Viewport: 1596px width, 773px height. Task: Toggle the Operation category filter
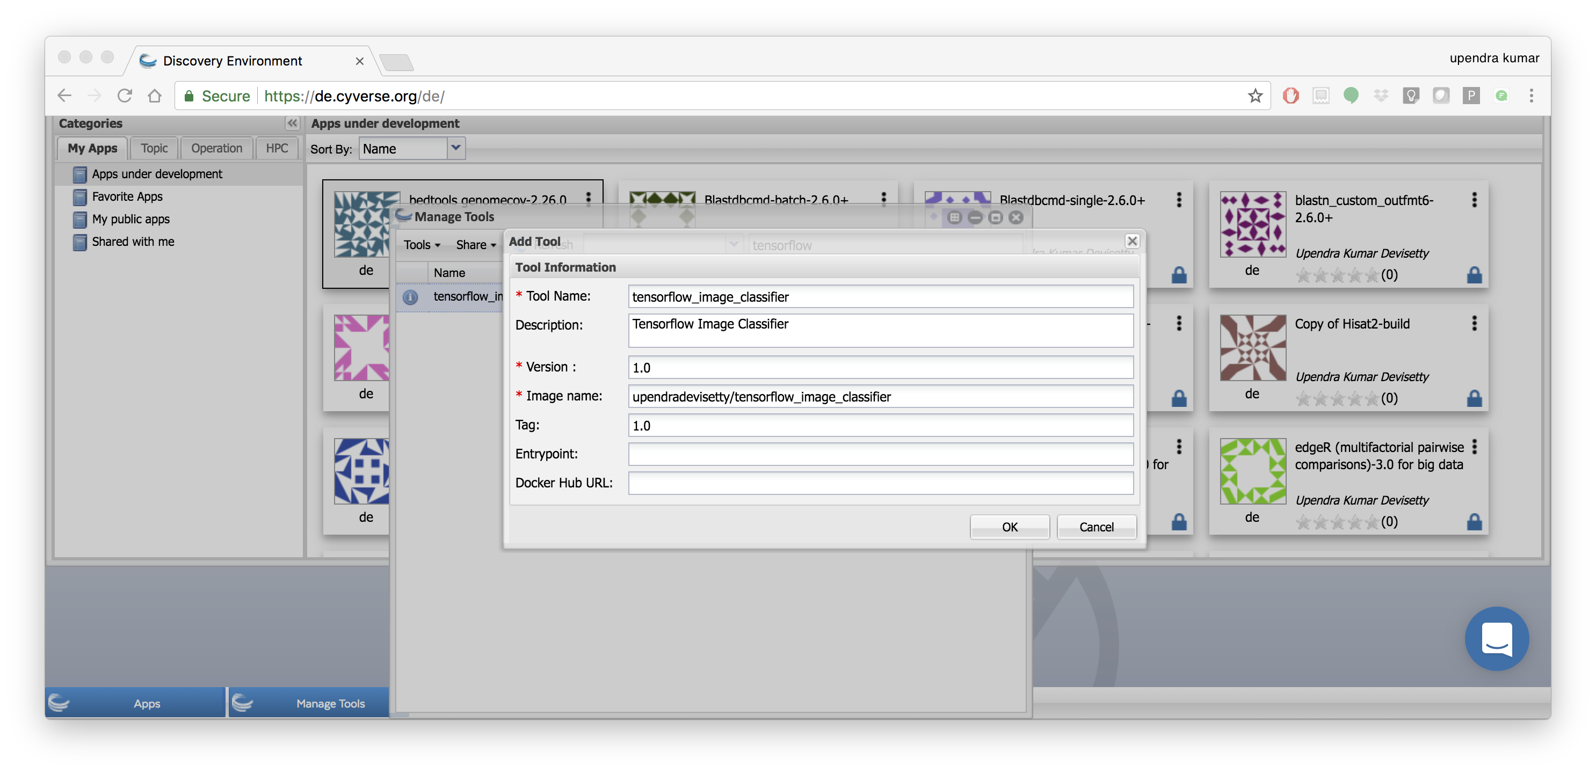(215, 148)
